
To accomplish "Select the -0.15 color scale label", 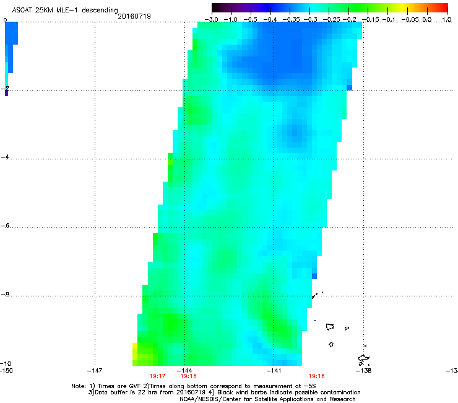I will coord(370,20).
